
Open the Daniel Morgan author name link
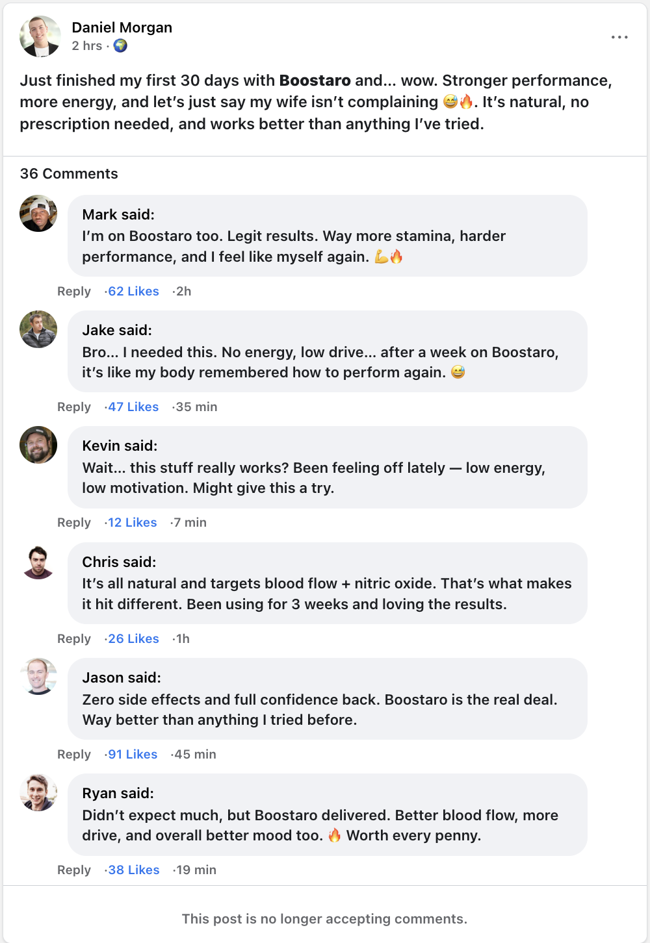click(122, 27)
